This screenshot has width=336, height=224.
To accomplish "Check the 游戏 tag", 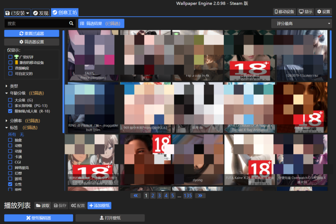I will tap(10, 179).
